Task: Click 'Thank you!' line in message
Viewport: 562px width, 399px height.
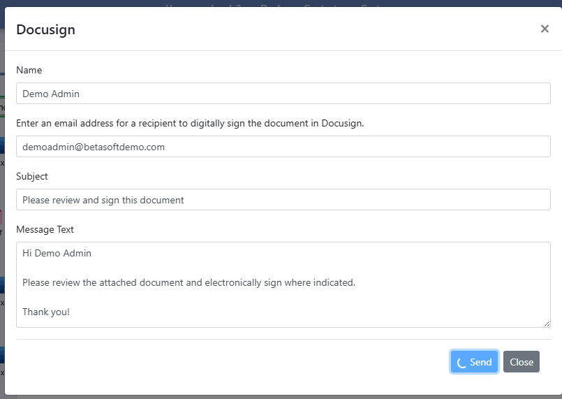Action: (x=46, y=312)
